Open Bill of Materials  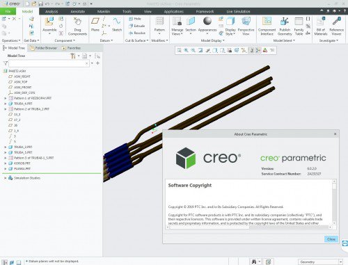[x=321, y=26]
